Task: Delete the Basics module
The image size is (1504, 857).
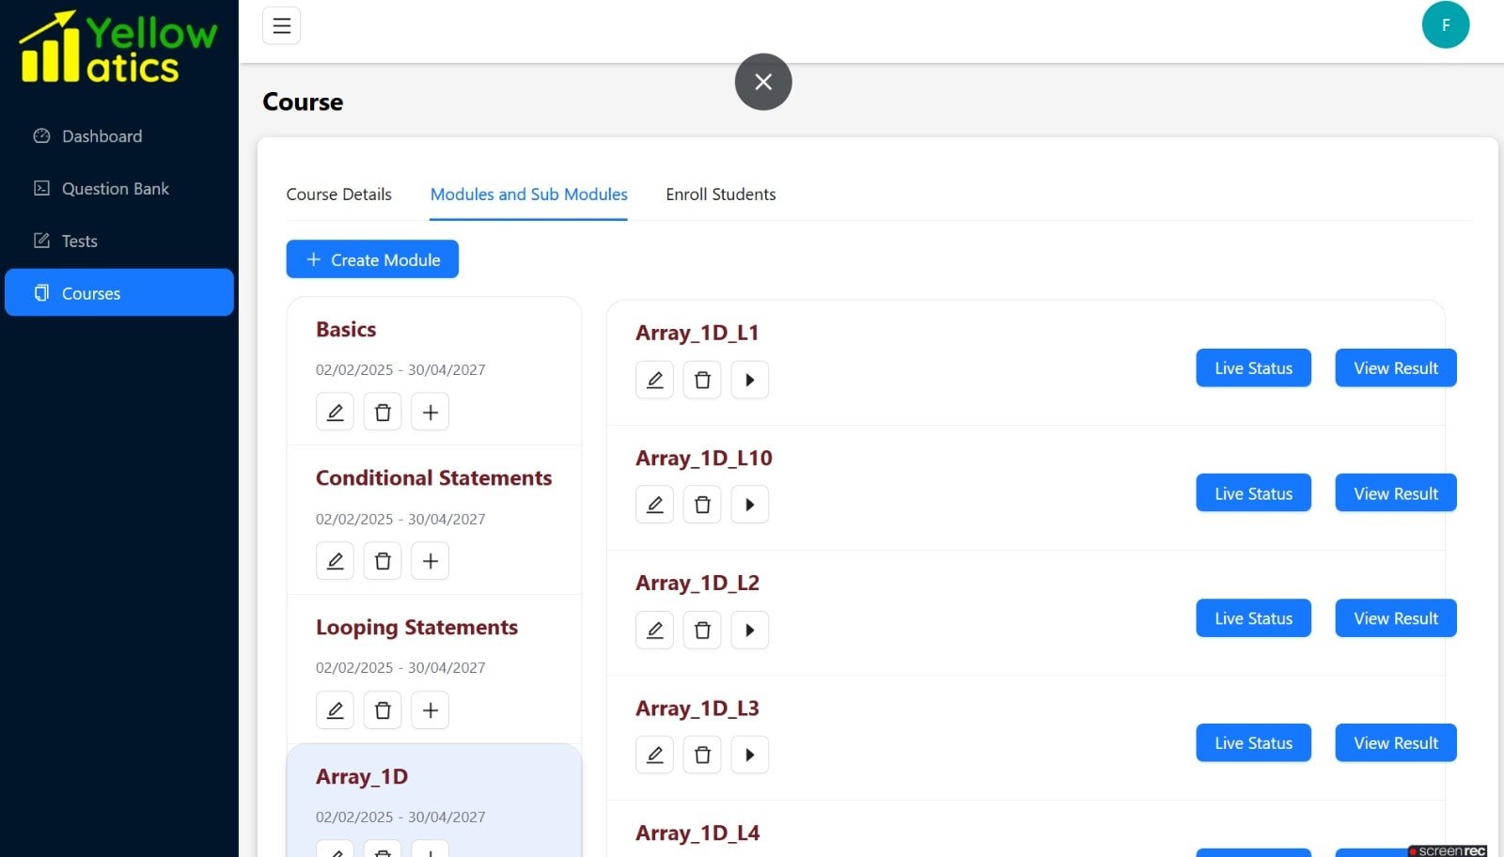Action: point(383,413)
